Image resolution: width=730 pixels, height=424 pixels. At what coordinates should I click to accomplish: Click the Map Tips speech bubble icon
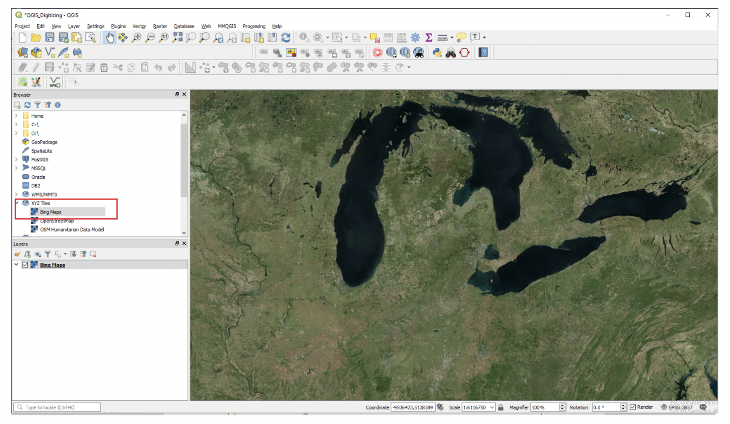coord(461,38)
